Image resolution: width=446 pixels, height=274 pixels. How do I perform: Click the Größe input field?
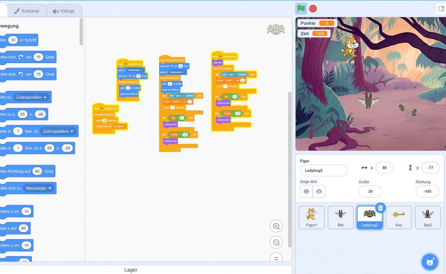pos(370,191)
